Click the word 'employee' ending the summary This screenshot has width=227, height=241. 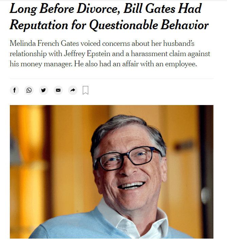[x=181, y=64]
